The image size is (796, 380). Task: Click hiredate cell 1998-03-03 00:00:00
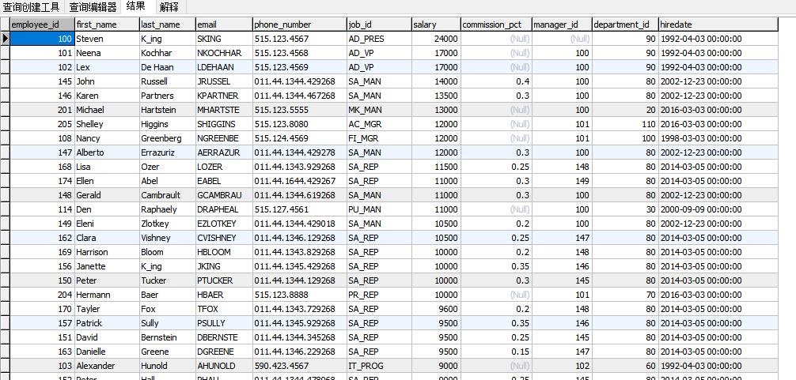718,138
